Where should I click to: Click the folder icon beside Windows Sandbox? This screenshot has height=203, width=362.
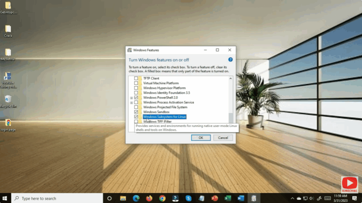(x=141, y=112)
